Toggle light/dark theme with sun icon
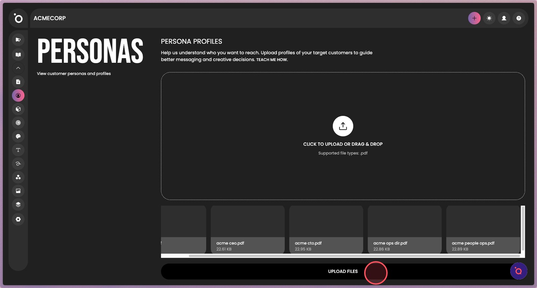The width and height of the screenshot is (537, 288). point(489,18)
